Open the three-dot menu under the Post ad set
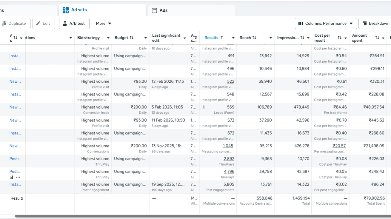This screenshot has height=219, width=391. pyautogui.click(x=18, y=177)
